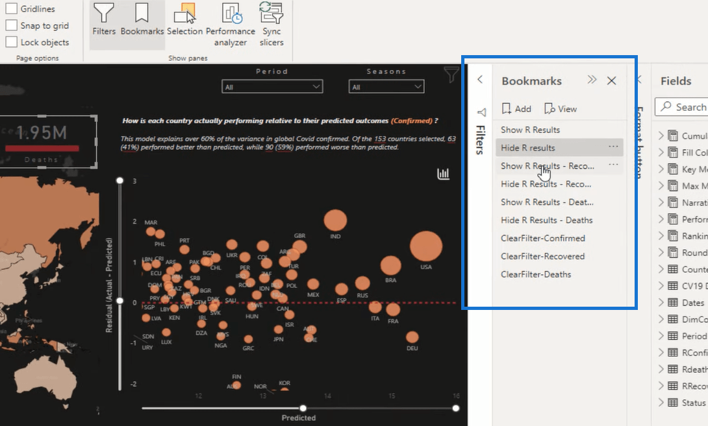Open more options for Show R Results - Reco...
Image resolution: width=708 pixels, height=426 pixels.
click(613, 164)
